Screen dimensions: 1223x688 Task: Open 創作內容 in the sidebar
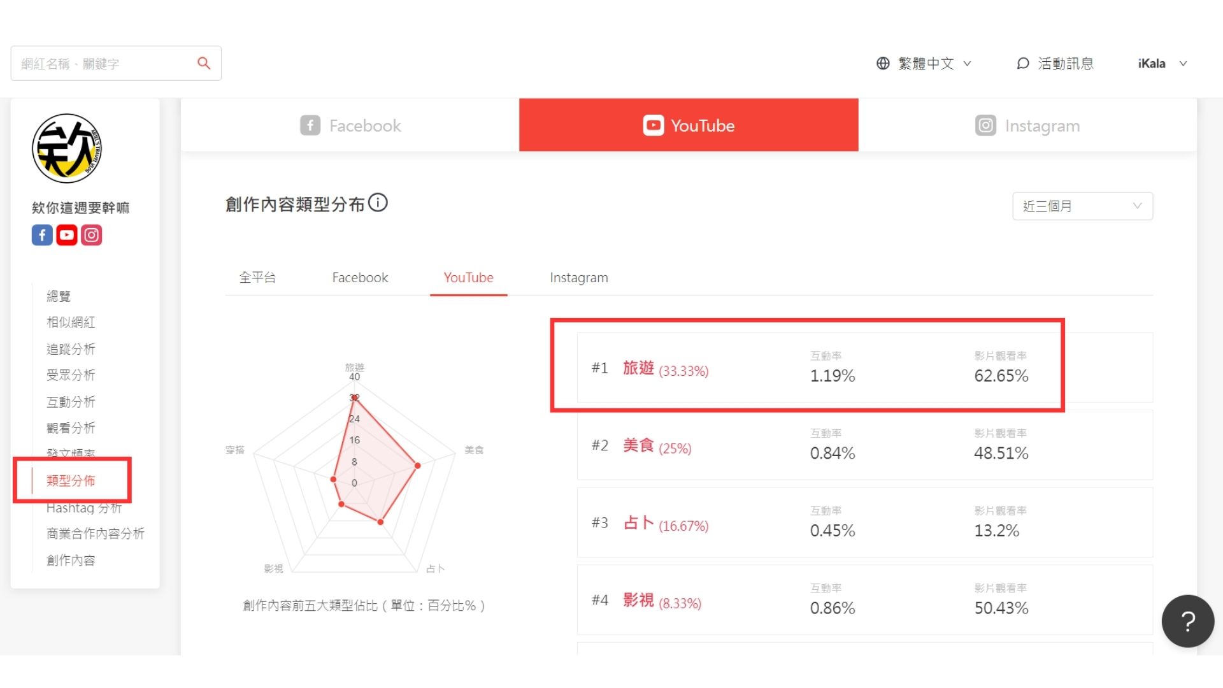[x=71, y=561]
